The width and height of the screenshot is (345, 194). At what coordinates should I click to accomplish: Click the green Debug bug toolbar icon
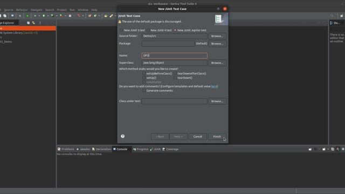pos(35,16)
